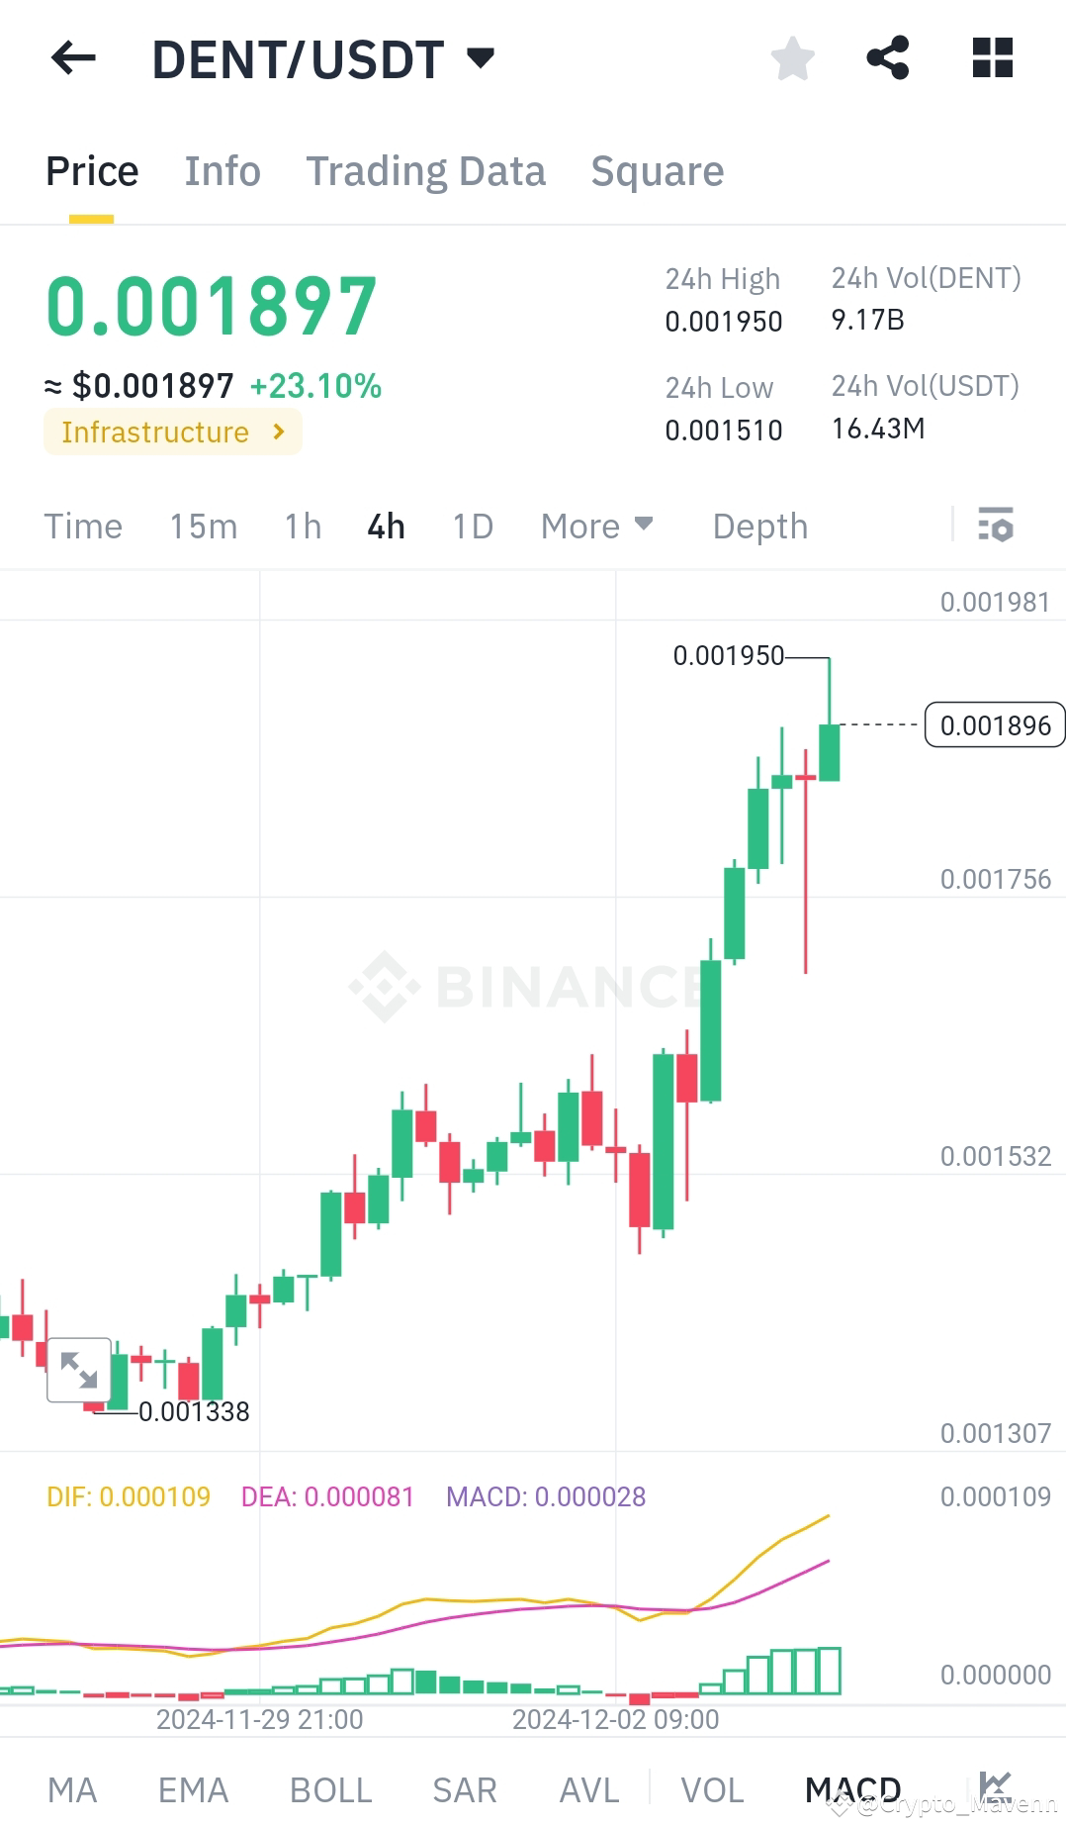Tap the 0.001896 last price marker
Viewport: 1066px width, 1826px height.
coord(994,725)
